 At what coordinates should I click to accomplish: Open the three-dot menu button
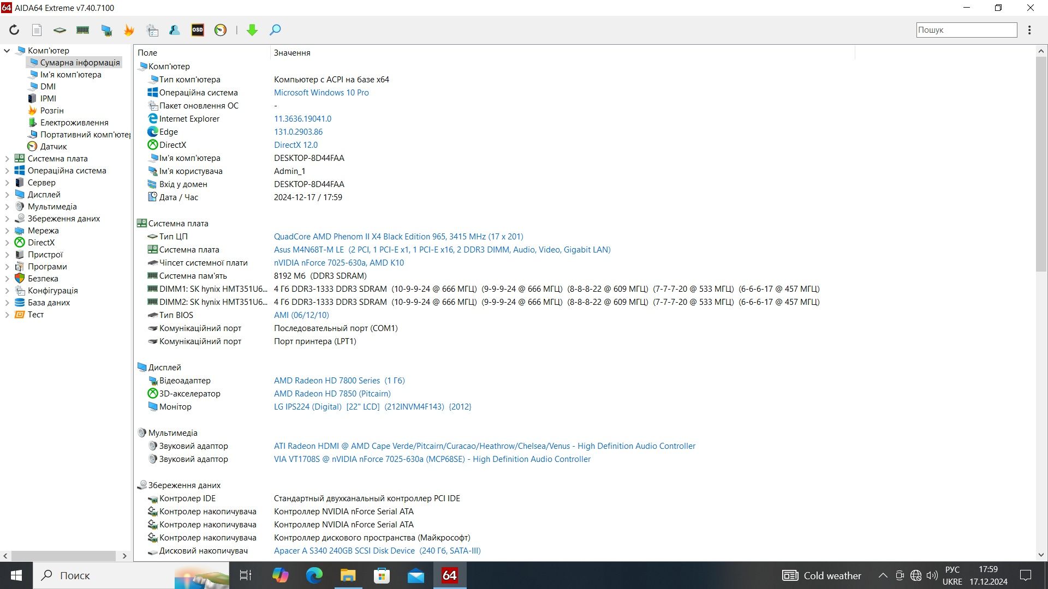point(1029,30)
